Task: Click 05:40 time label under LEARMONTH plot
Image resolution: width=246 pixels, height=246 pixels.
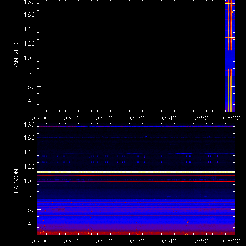Action: pos(168,241)
